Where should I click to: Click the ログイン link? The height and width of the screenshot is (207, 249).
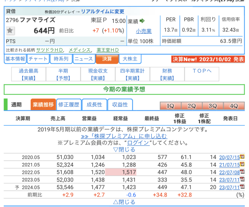[138, 143]
